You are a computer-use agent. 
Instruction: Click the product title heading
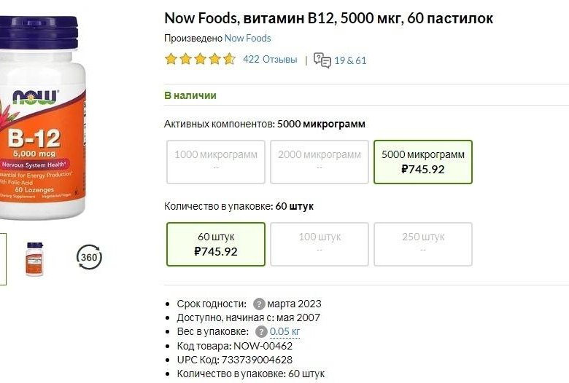(328, 17)
